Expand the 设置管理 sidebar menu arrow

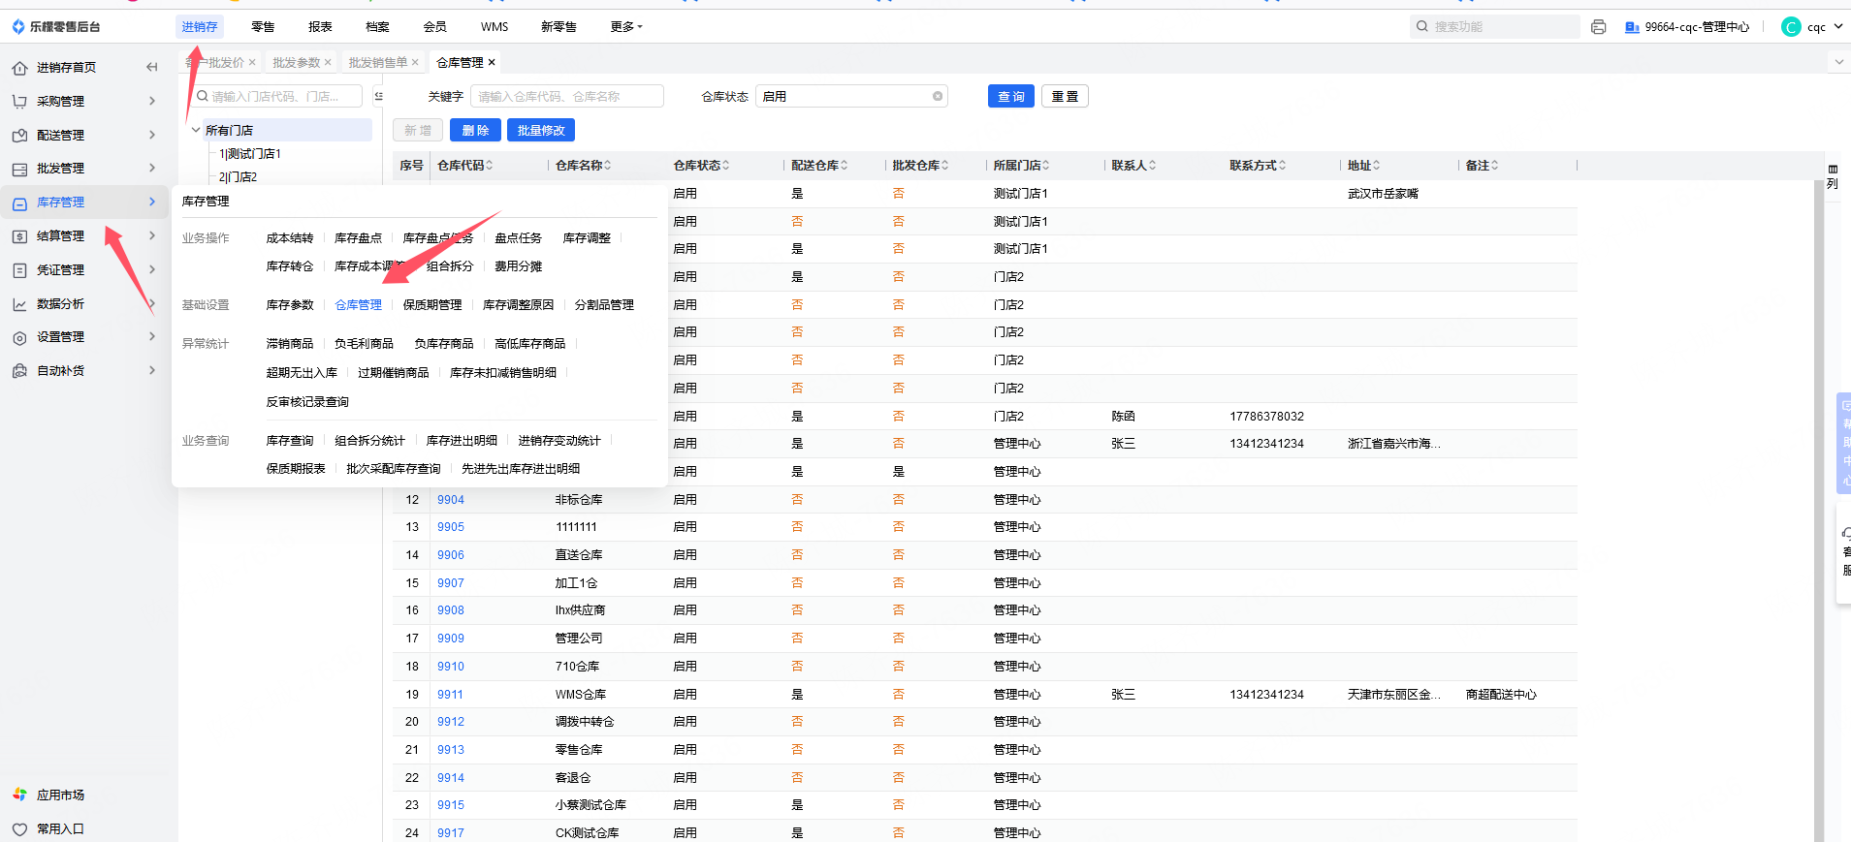[x=152, y=336]
